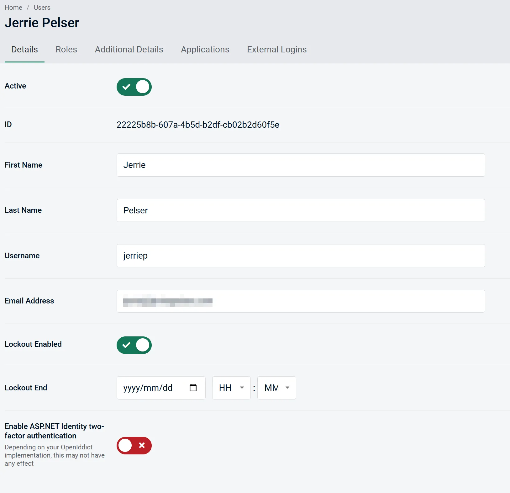This screenshot has height=493, width=510.
Task: Edit the First Name field
Action: (x=300, y=165)
